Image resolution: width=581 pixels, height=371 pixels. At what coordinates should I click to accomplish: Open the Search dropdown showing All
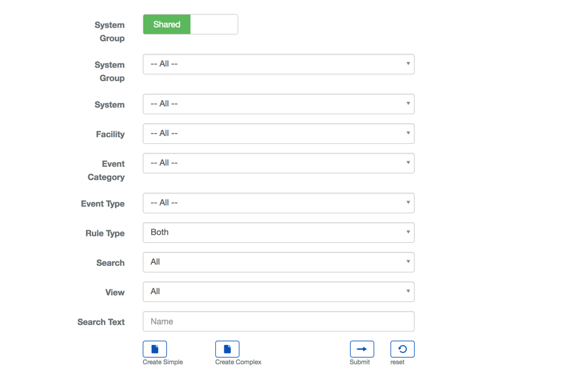(x=278, y=262)
